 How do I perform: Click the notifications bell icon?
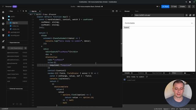(189, 6)
